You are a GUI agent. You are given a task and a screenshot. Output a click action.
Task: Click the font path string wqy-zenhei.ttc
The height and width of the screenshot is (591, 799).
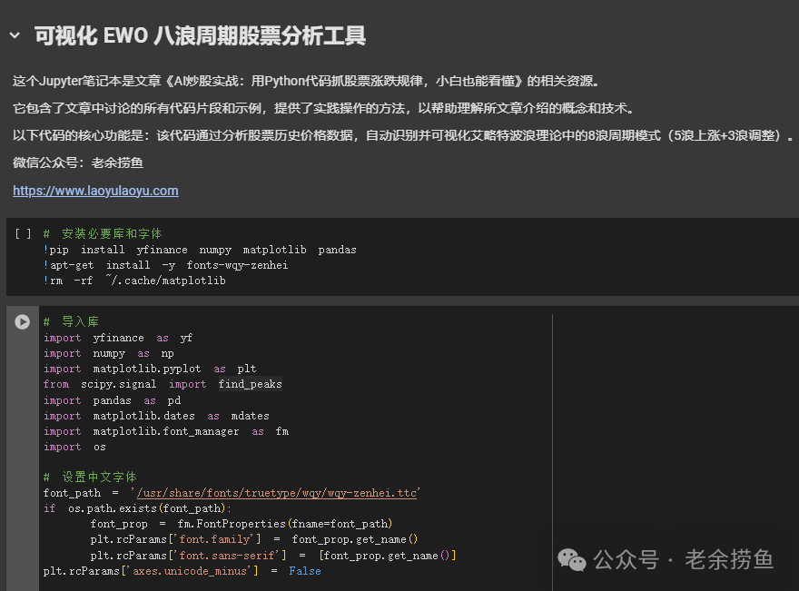click(276, 493)
